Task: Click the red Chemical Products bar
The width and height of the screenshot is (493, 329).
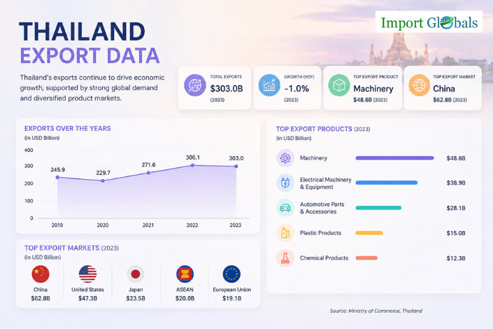Action: [x=366, y=258]
